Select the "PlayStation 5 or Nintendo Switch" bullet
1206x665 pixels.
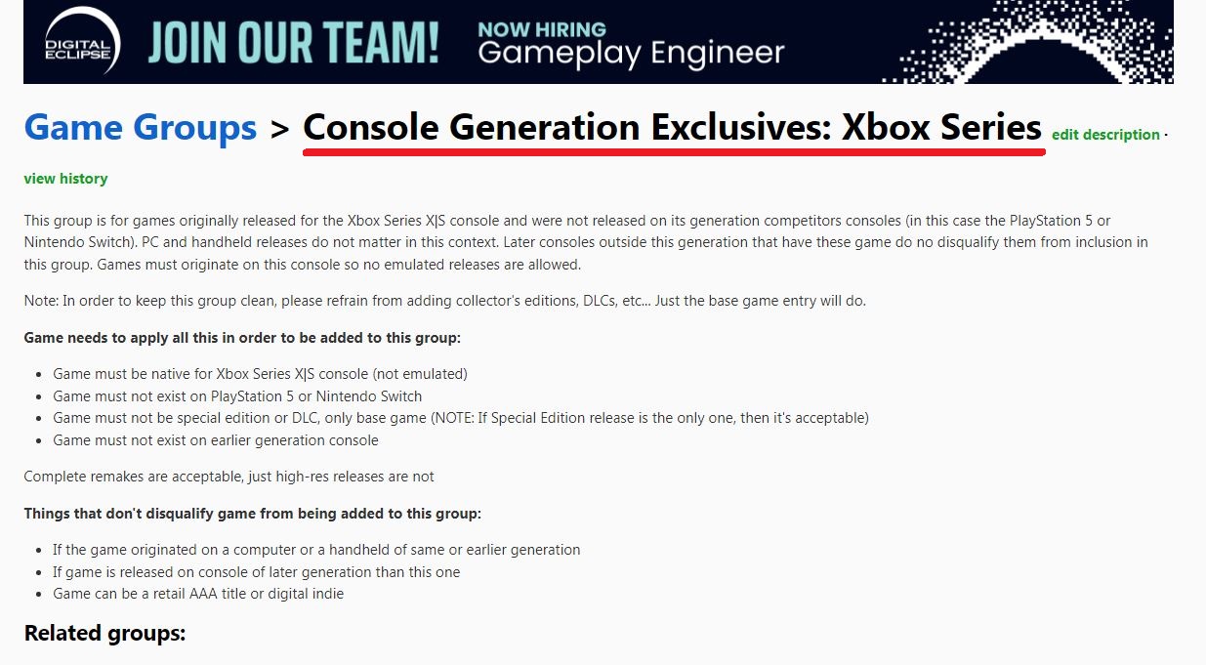pos(237,396)
